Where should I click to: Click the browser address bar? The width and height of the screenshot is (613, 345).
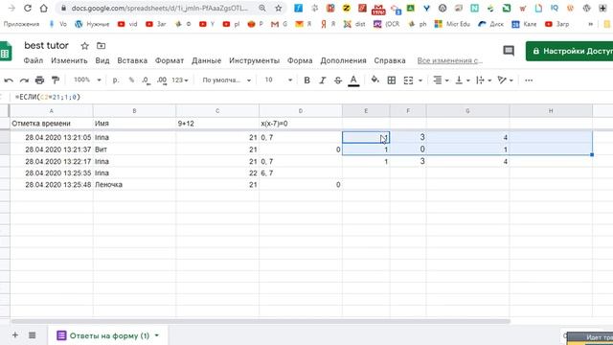point(160,9)
